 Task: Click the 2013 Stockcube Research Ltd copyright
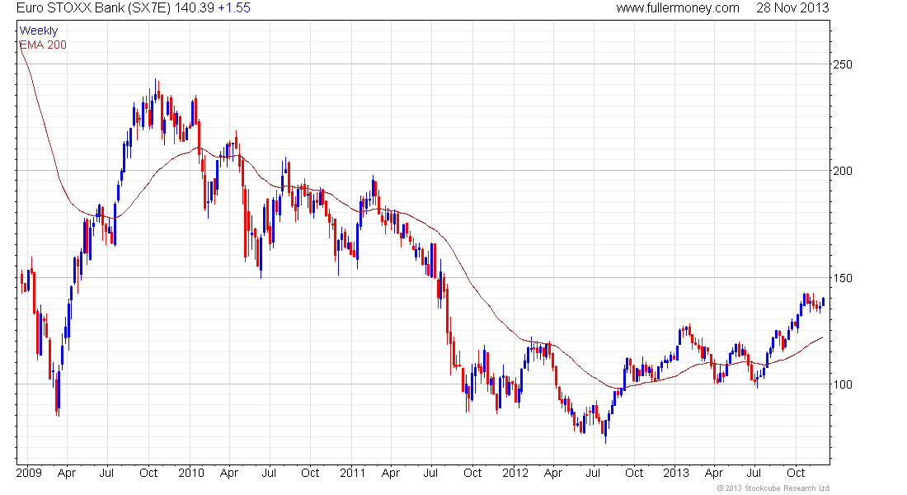[x=773, y=488]
